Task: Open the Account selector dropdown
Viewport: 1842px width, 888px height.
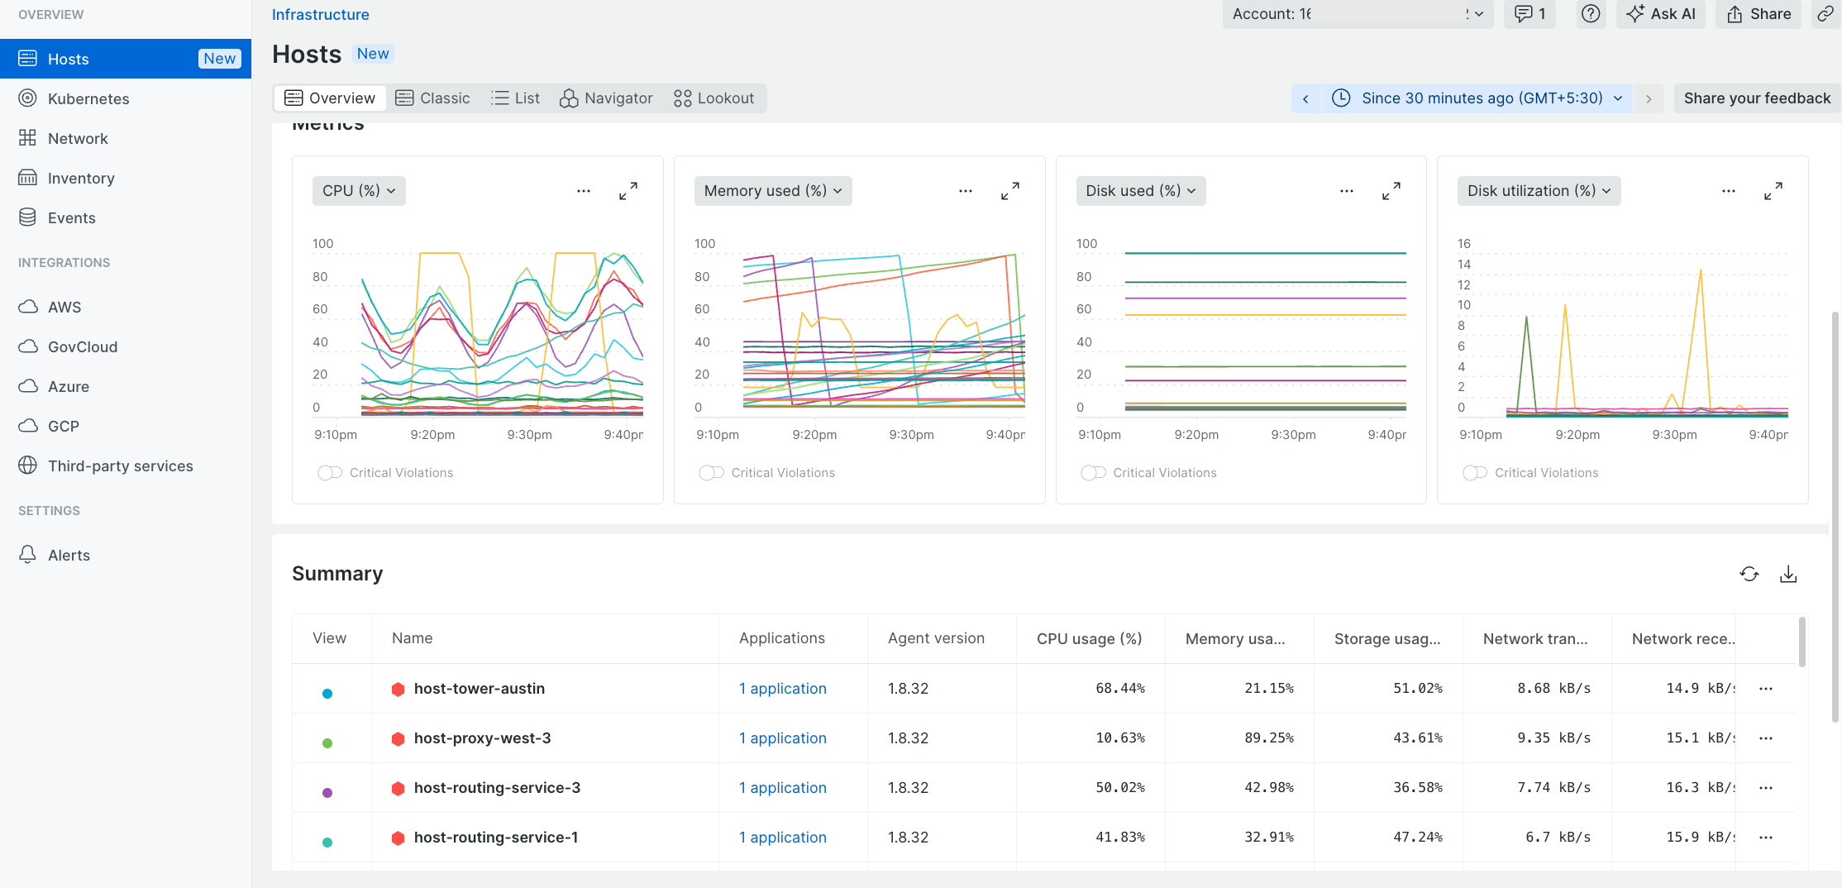Action: pos(1358,14)
